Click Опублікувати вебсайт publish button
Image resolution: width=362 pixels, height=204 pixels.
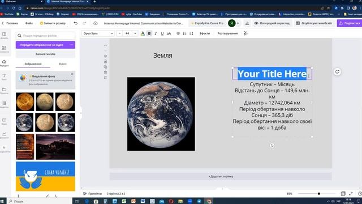coord(314,23)
